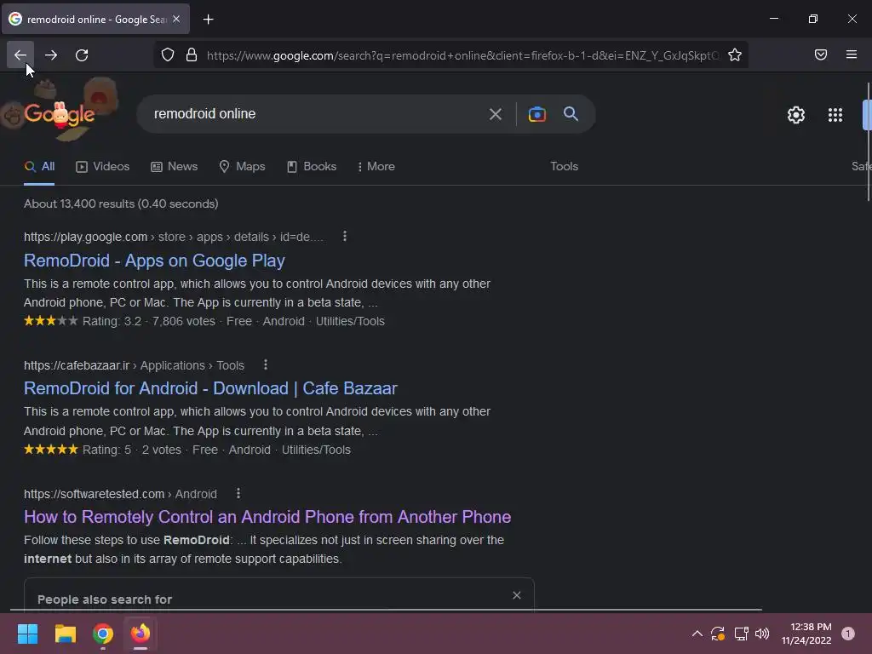The image size is (872, 654).
Task: Save the page to Pocket
Action: pos(820,54)
